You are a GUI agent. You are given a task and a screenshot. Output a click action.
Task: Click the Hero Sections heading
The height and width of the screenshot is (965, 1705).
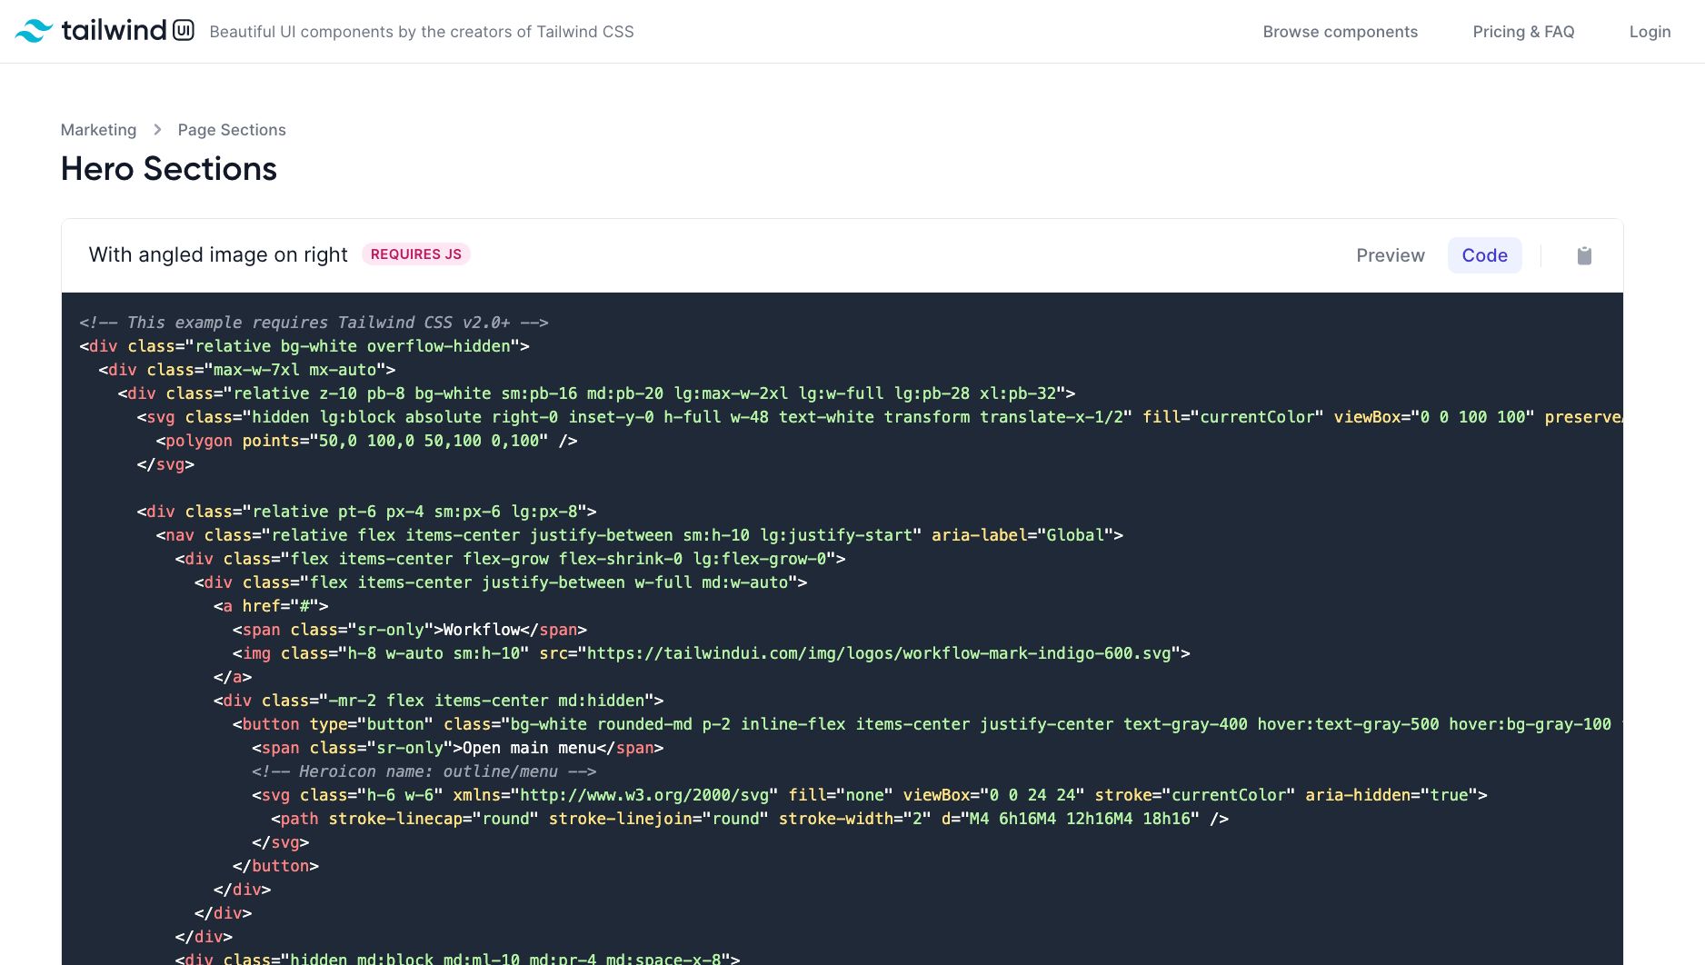point(169,169)
